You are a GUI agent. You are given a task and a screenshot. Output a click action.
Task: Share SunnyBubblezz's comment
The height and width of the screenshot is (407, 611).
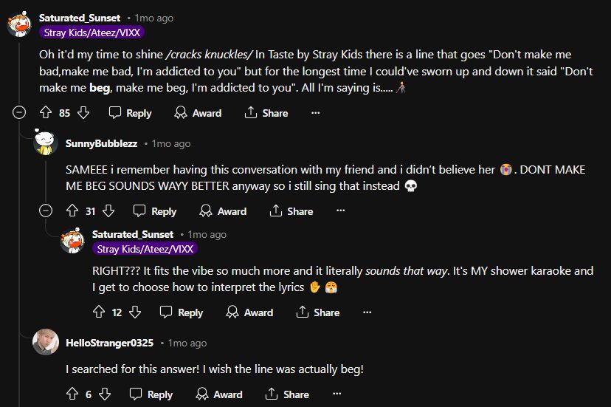pos(291,211)
